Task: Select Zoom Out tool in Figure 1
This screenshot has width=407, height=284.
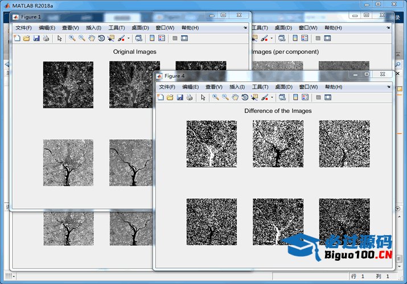Action: coord(82,39)
